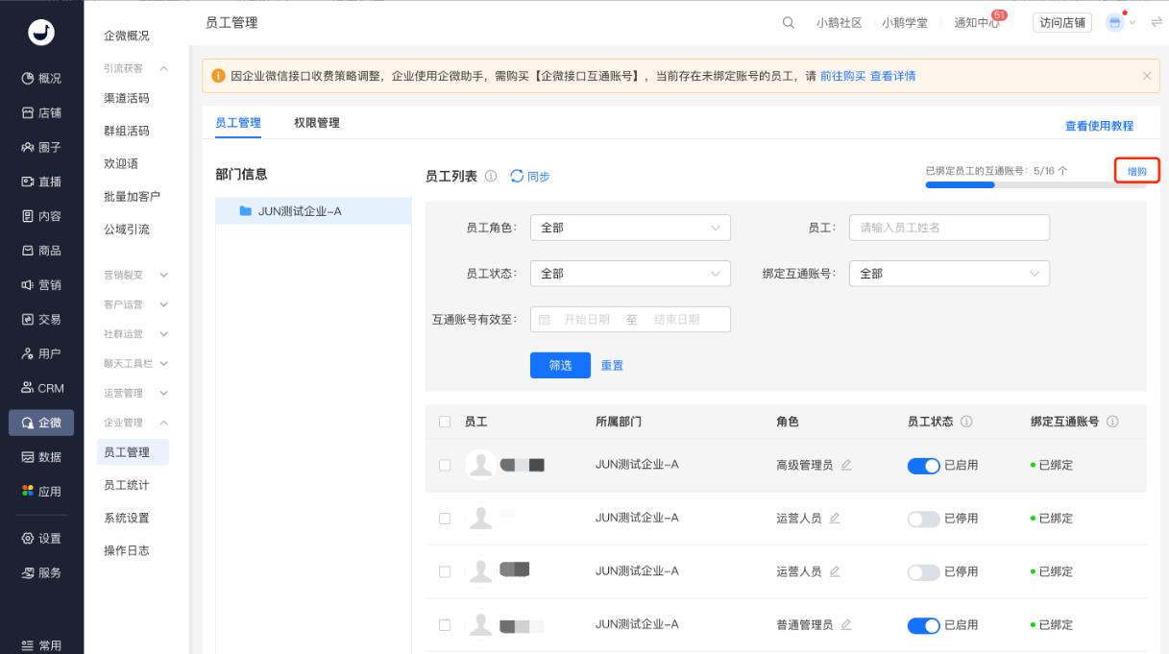Click 查看详情 in the notice banner
The height and width of the screenshot is (654, 1169).
click(x=893, y=76)
